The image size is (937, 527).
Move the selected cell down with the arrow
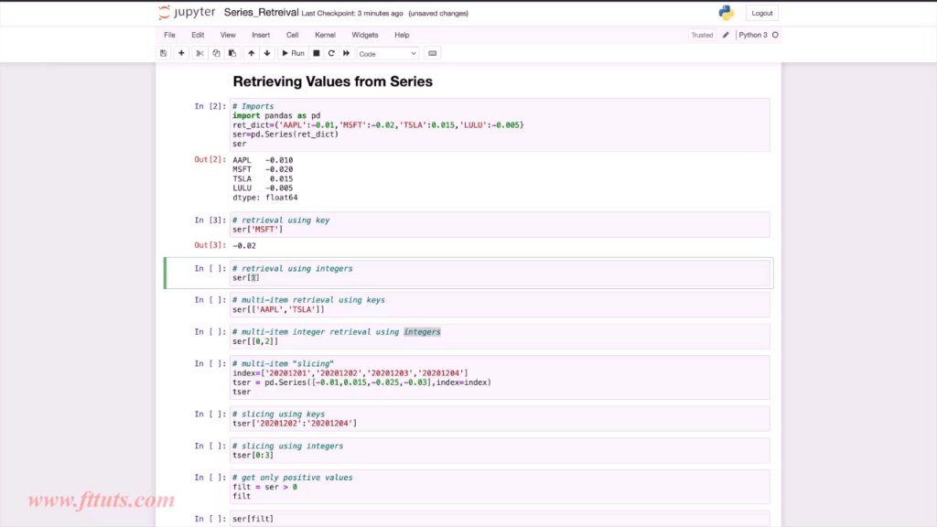pos(267,53)
